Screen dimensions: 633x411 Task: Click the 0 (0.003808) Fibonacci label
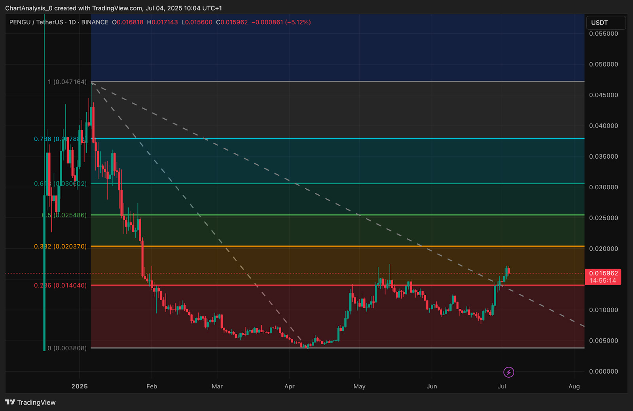(67, 348)
